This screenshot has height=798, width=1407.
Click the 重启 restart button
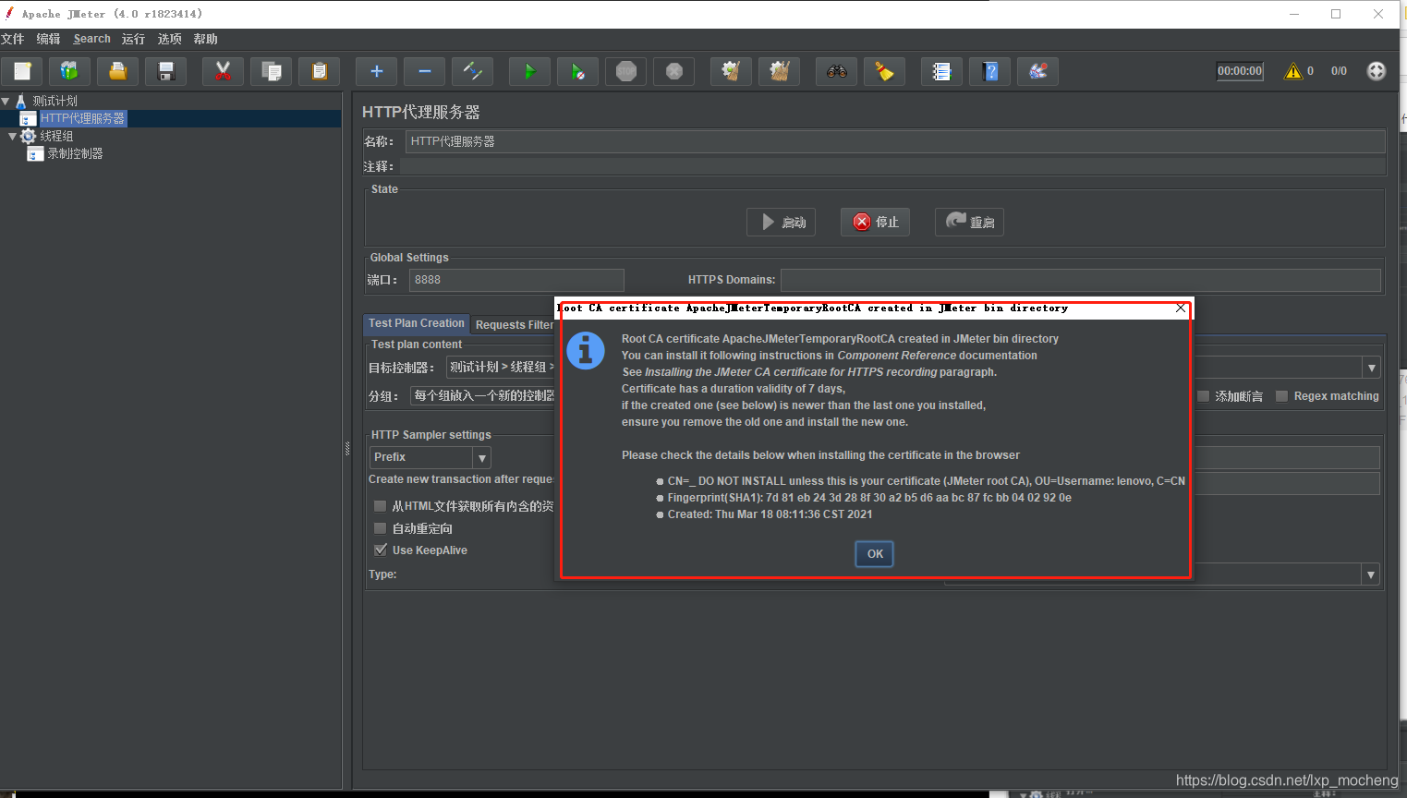coord(969,222)
